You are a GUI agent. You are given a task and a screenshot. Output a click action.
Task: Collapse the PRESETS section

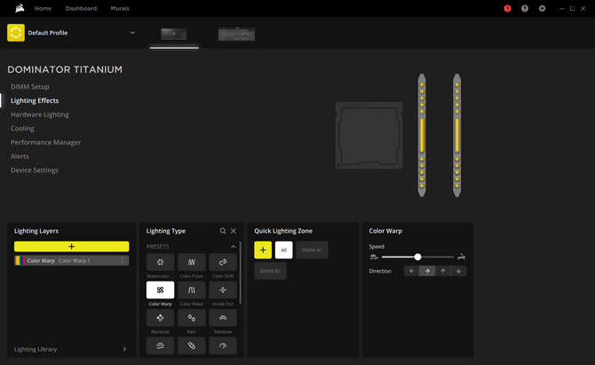(x=233, y=247)
